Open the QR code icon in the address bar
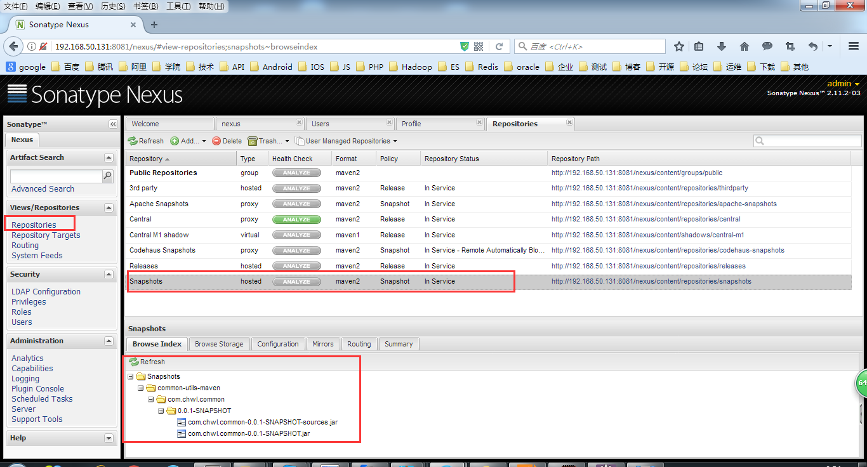Image resolution: width=867 pixels, height=467 pixels. [479, 46]
